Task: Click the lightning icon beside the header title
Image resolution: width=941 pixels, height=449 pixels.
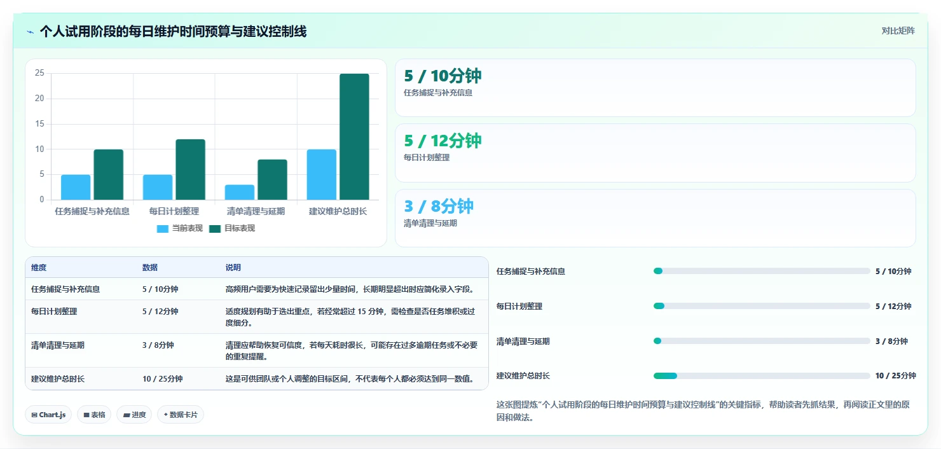Action: [30, 31]
